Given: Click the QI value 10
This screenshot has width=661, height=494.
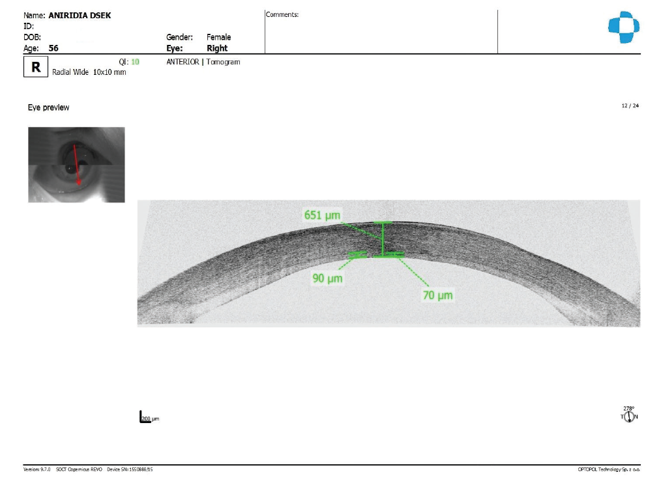Looking at the screenshot, I should 135,62.
